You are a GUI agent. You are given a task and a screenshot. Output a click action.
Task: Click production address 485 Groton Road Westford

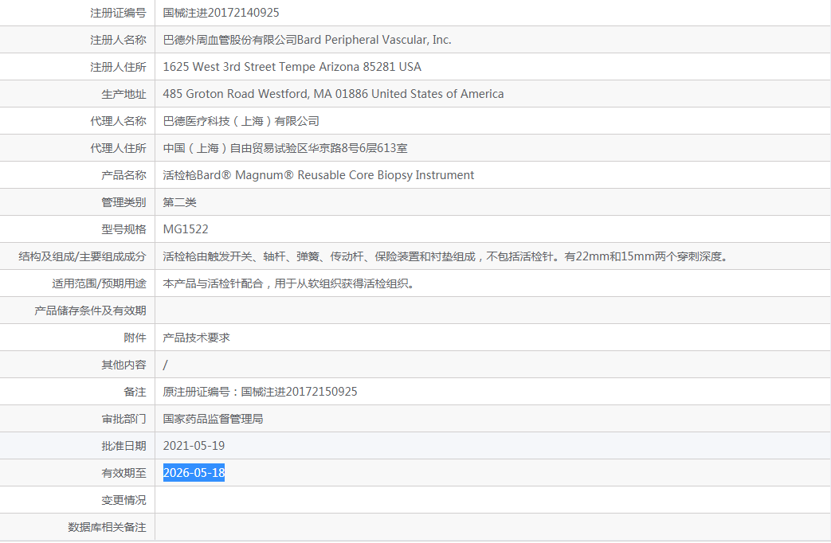point(333,94)
